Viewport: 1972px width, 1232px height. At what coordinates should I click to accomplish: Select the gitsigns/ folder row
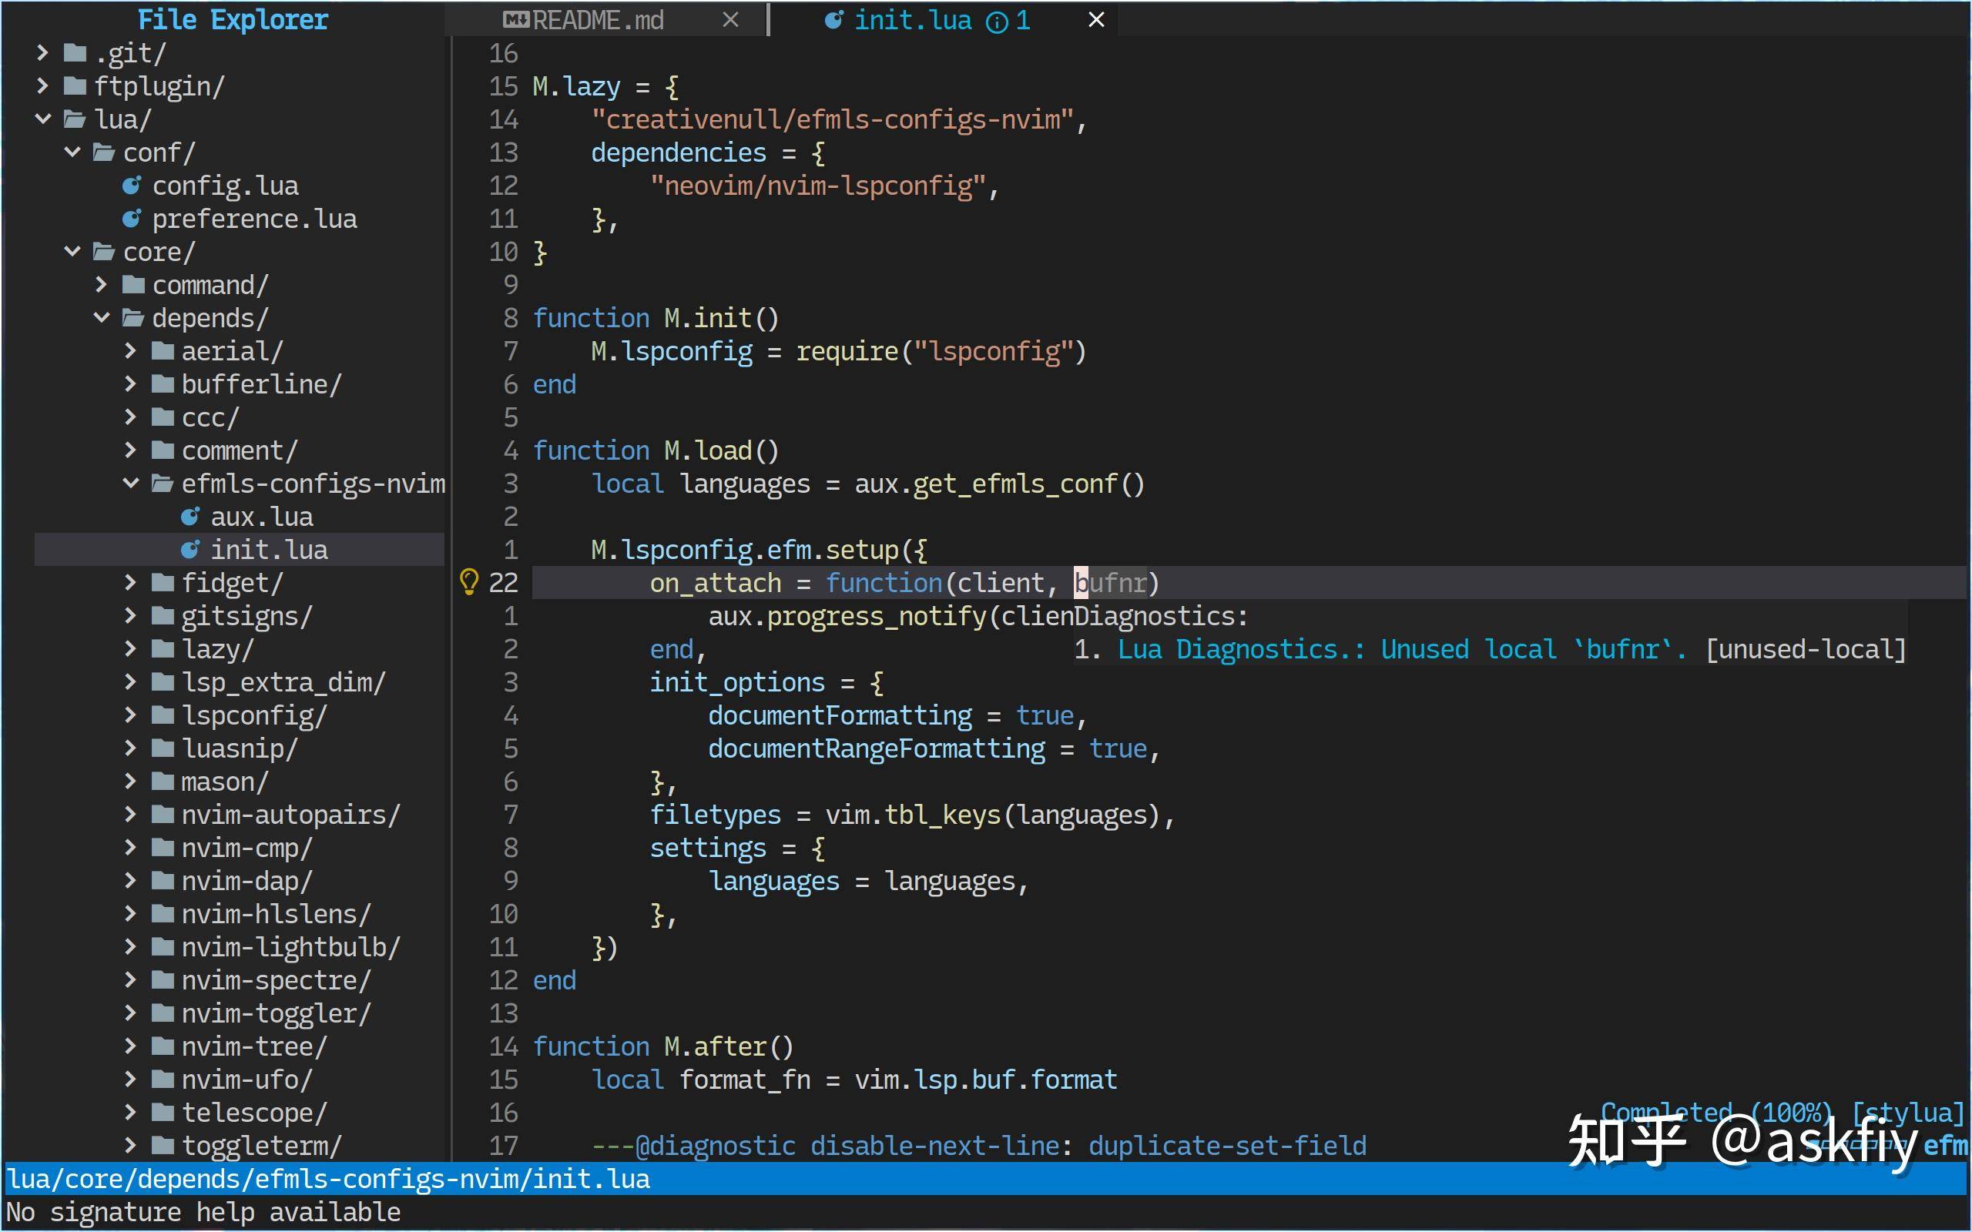[x=239, y=616]
